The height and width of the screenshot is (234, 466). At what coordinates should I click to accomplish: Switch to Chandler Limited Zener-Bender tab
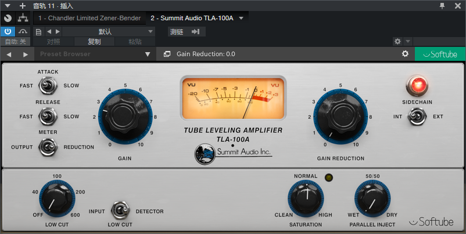tap(89, 19)
